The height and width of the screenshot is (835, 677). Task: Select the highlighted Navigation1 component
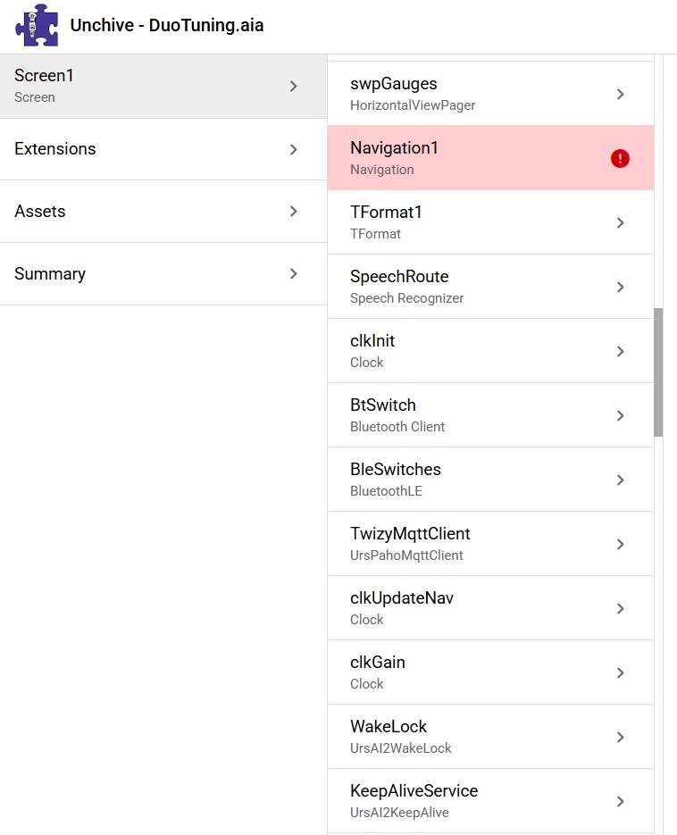(394, 158)
